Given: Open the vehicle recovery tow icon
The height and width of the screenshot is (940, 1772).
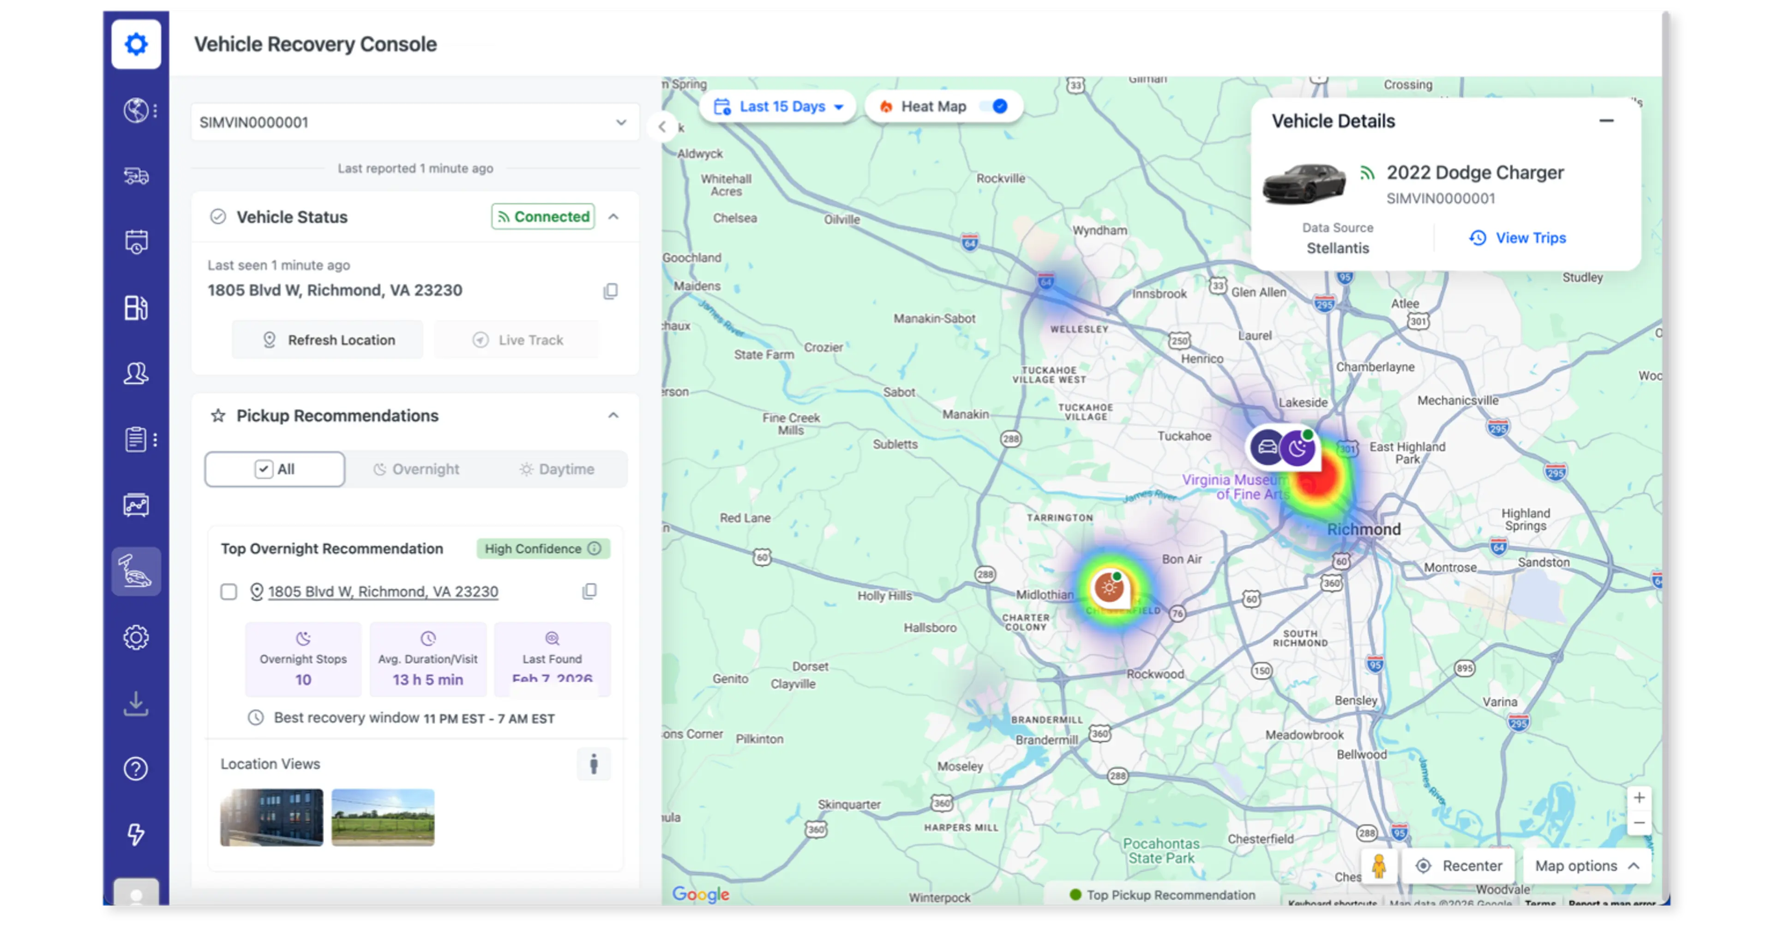Looking at the screenshot, I should (x=136, y=571).
